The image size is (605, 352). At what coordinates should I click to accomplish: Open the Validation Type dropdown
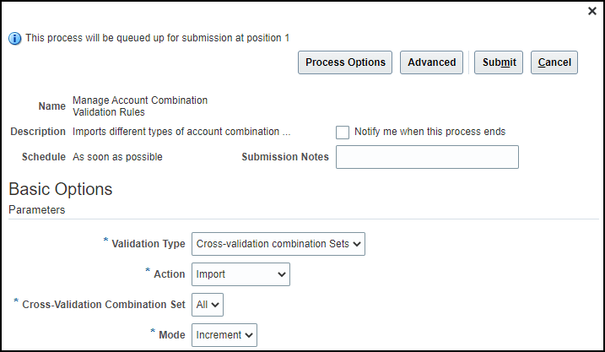(278, 244)
